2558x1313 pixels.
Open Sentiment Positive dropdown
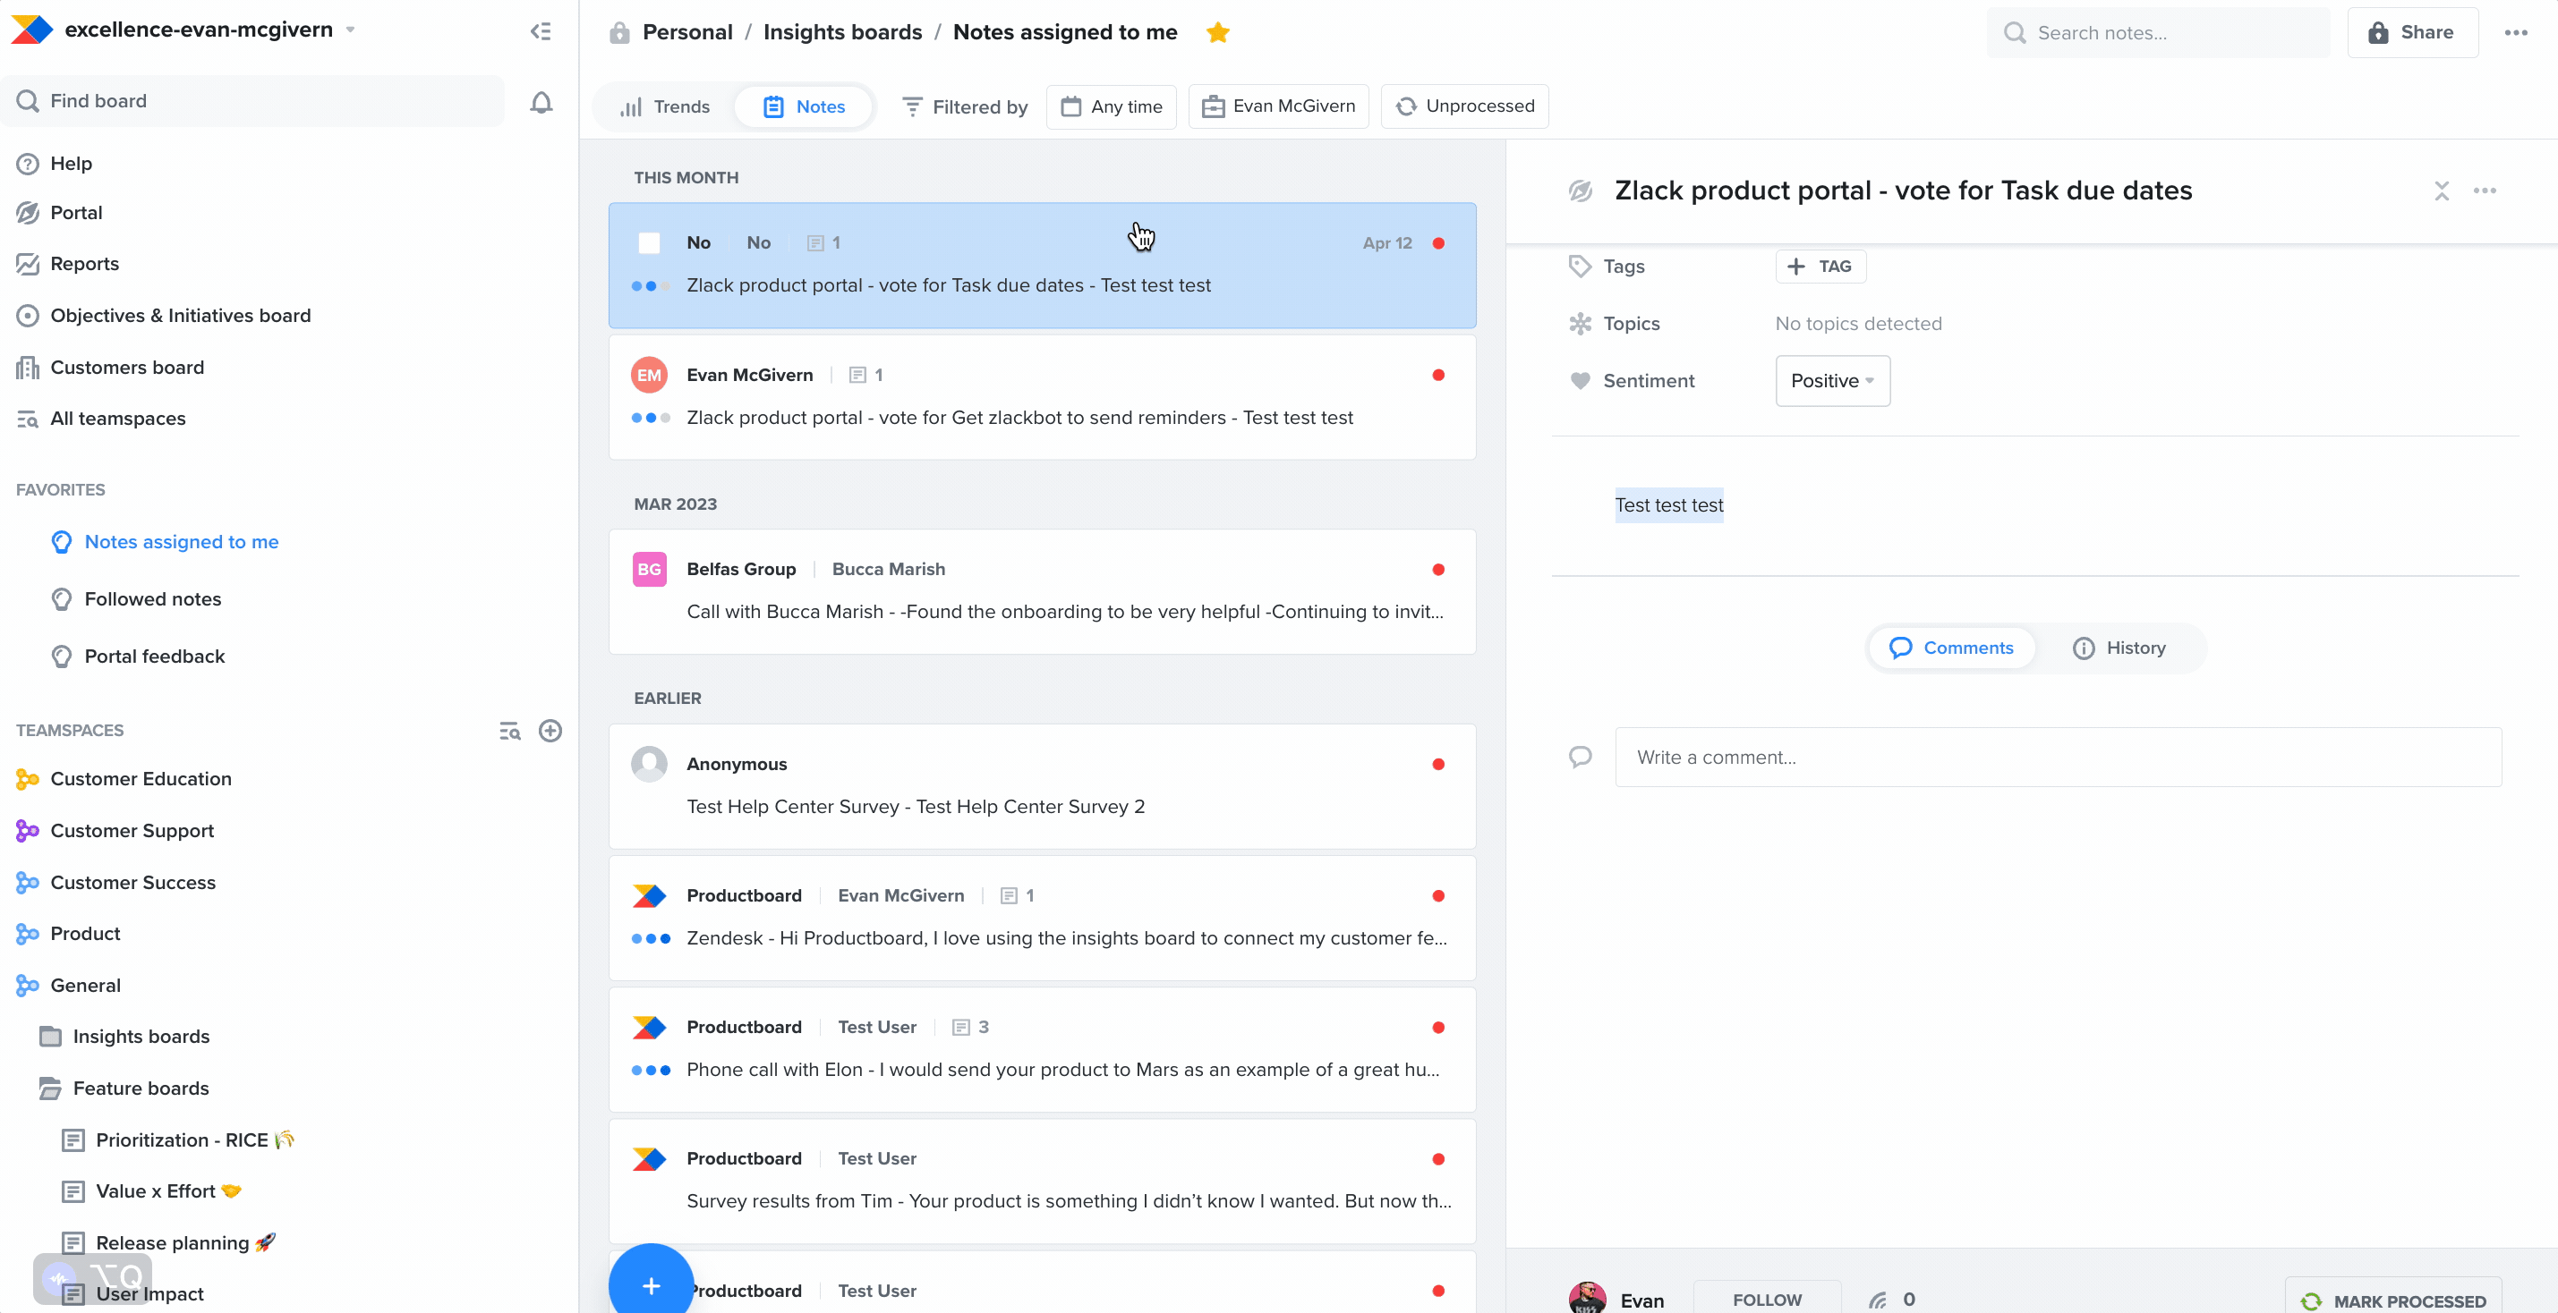point(1832,381)
